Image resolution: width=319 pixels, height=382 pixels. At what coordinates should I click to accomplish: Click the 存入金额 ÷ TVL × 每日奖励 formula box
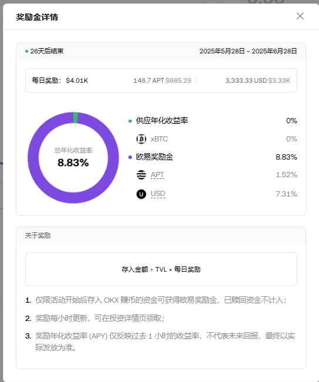(161, 269)
